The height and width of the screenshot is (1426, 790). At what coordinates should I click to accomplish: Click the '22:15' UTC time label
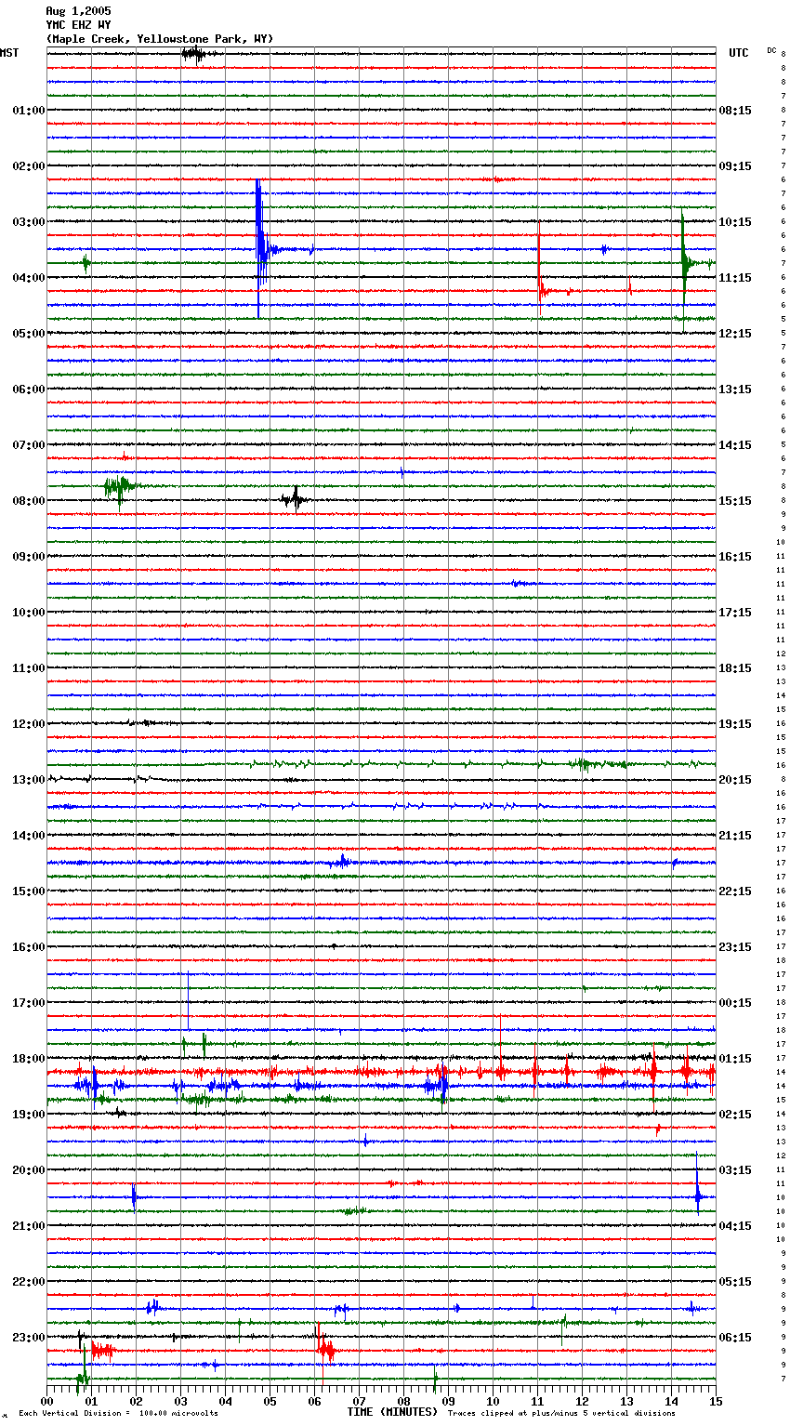(735, 891)
